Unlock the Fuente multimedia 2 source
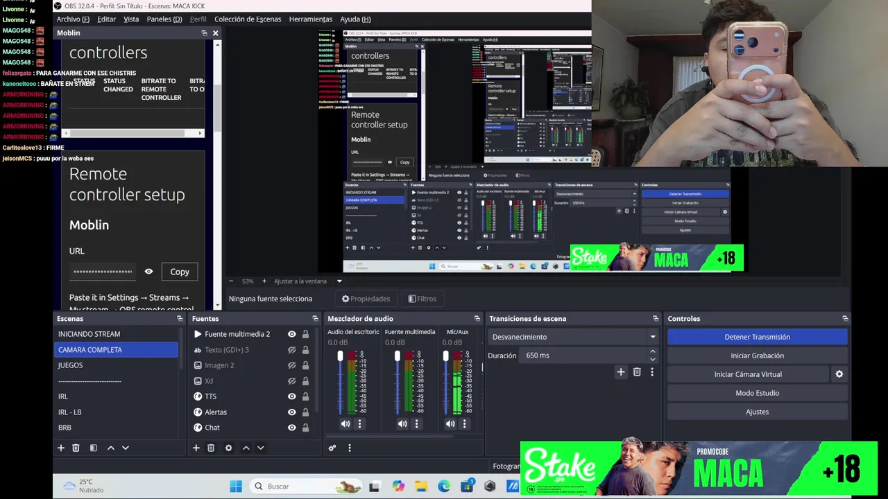This screenshot has height=499, width=888. pyautogui.click(x=305, y=334)
